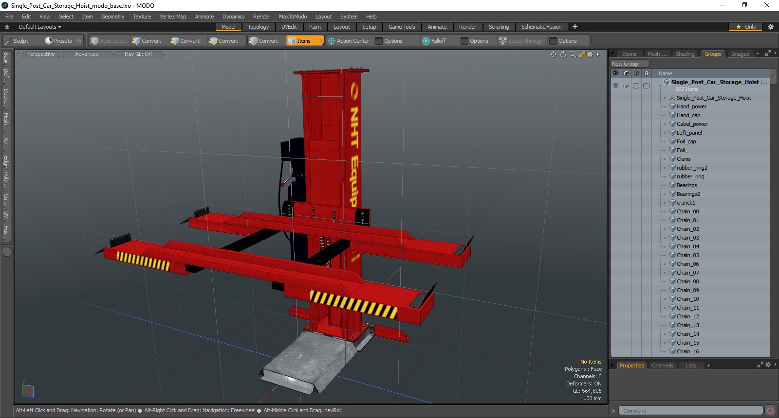Click the Falloff tool icon
The image size is (779, 418).
tap(426, 41)
